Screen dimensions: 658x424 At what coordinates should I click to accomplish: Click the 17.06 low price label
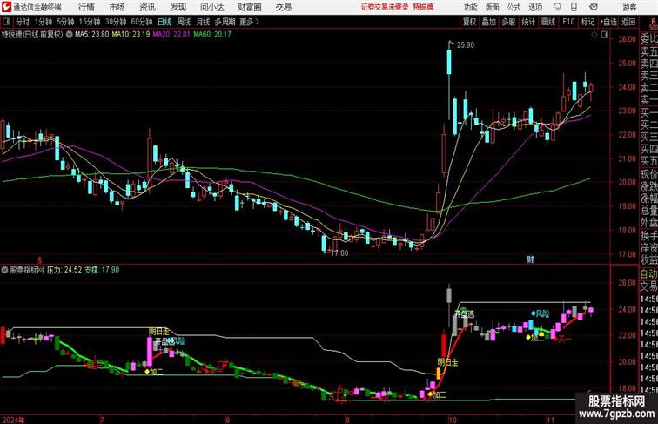339,253
